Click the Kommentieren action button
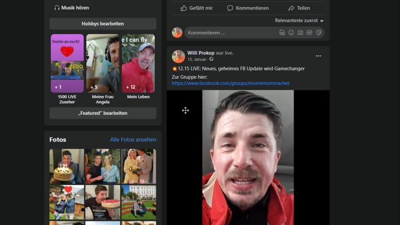 [x=248, y=8]
